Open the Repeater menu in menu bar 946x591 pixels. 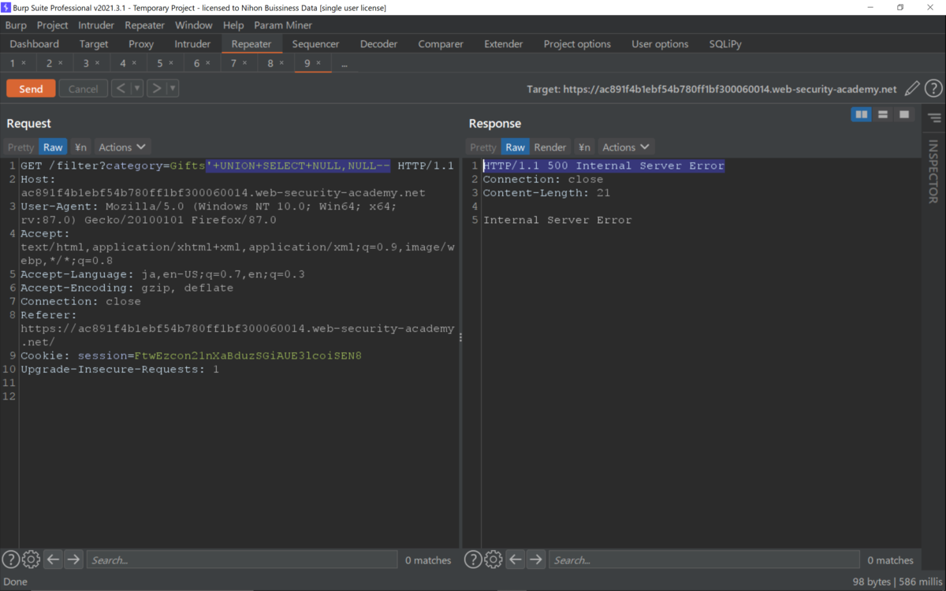pyautogui.click(x=144, y=25)
